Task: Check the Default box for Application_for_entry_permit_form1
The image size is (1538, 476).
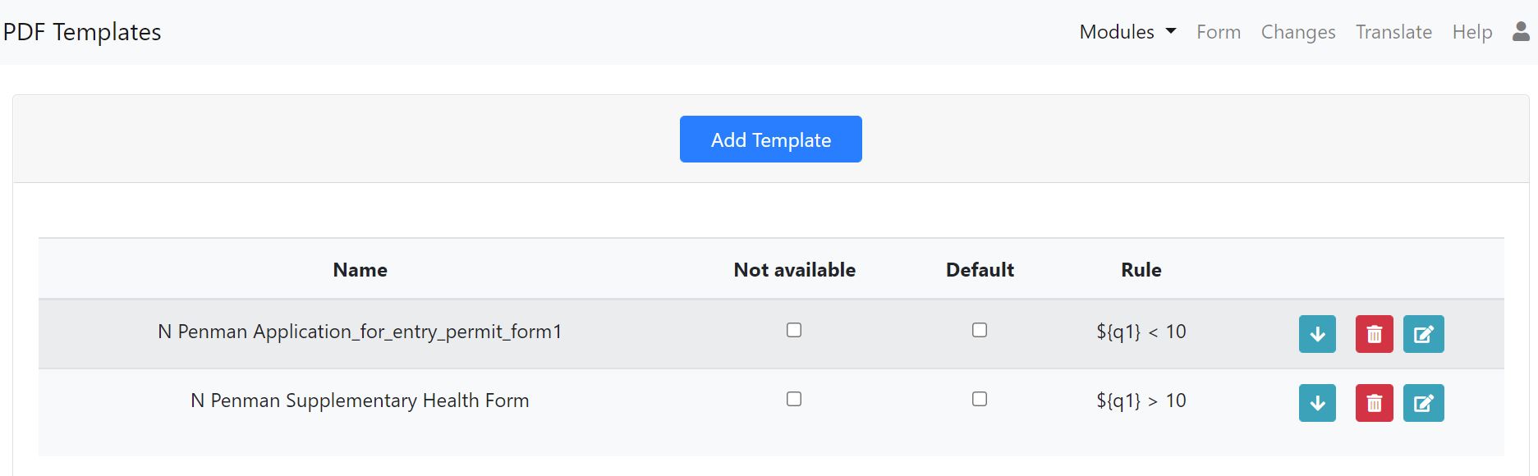Action: click(x=979, y=330)
